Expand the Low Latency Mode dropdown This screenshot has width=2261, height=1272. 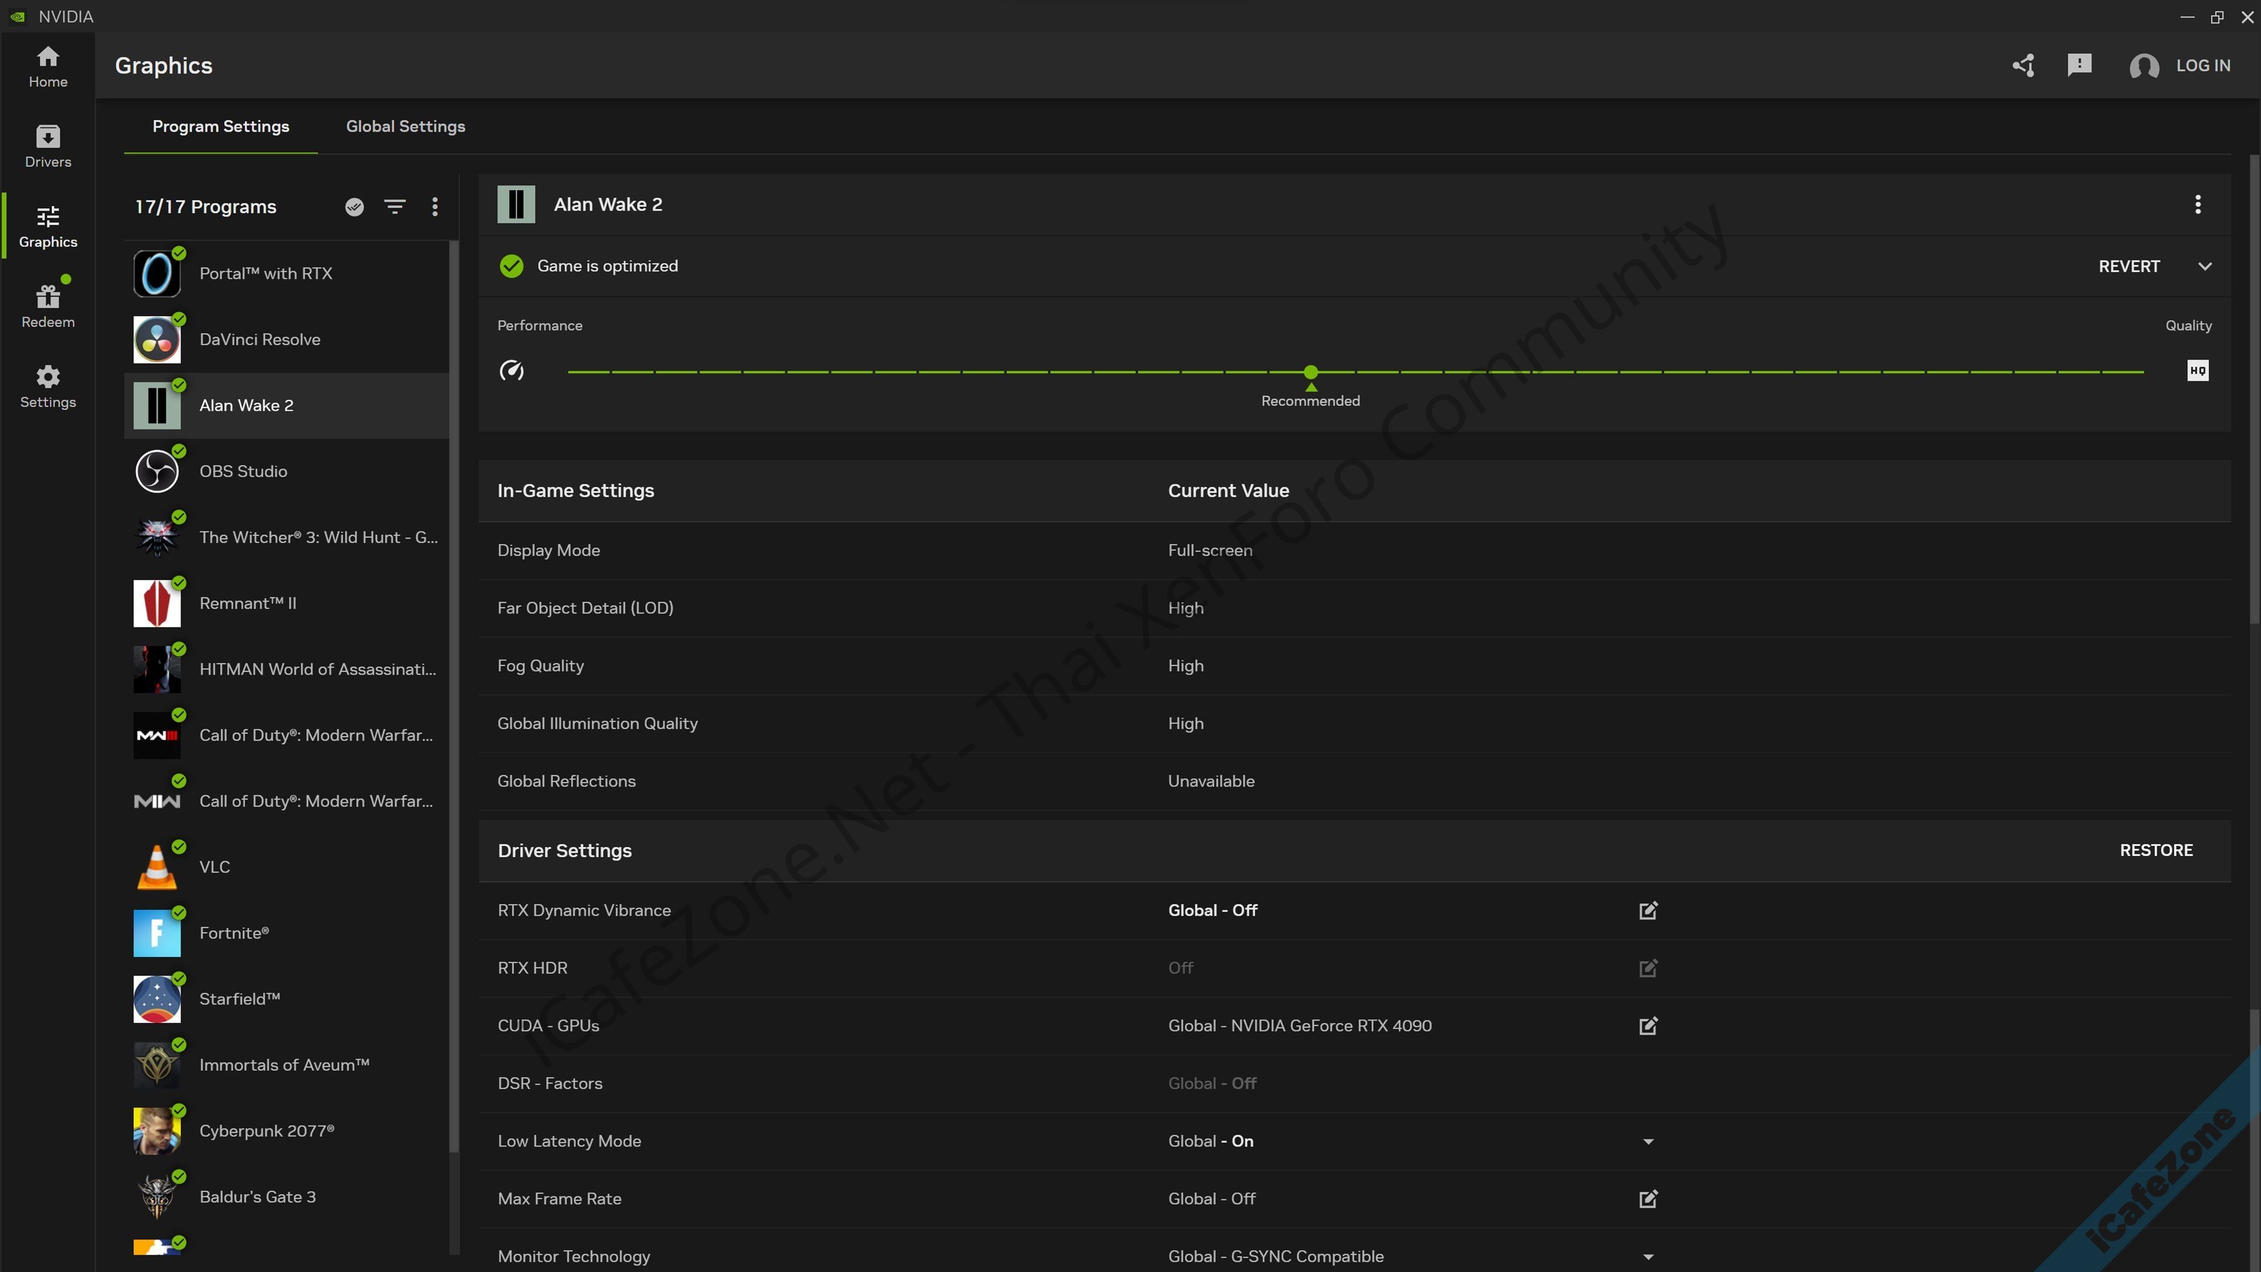[1647, 1141]
